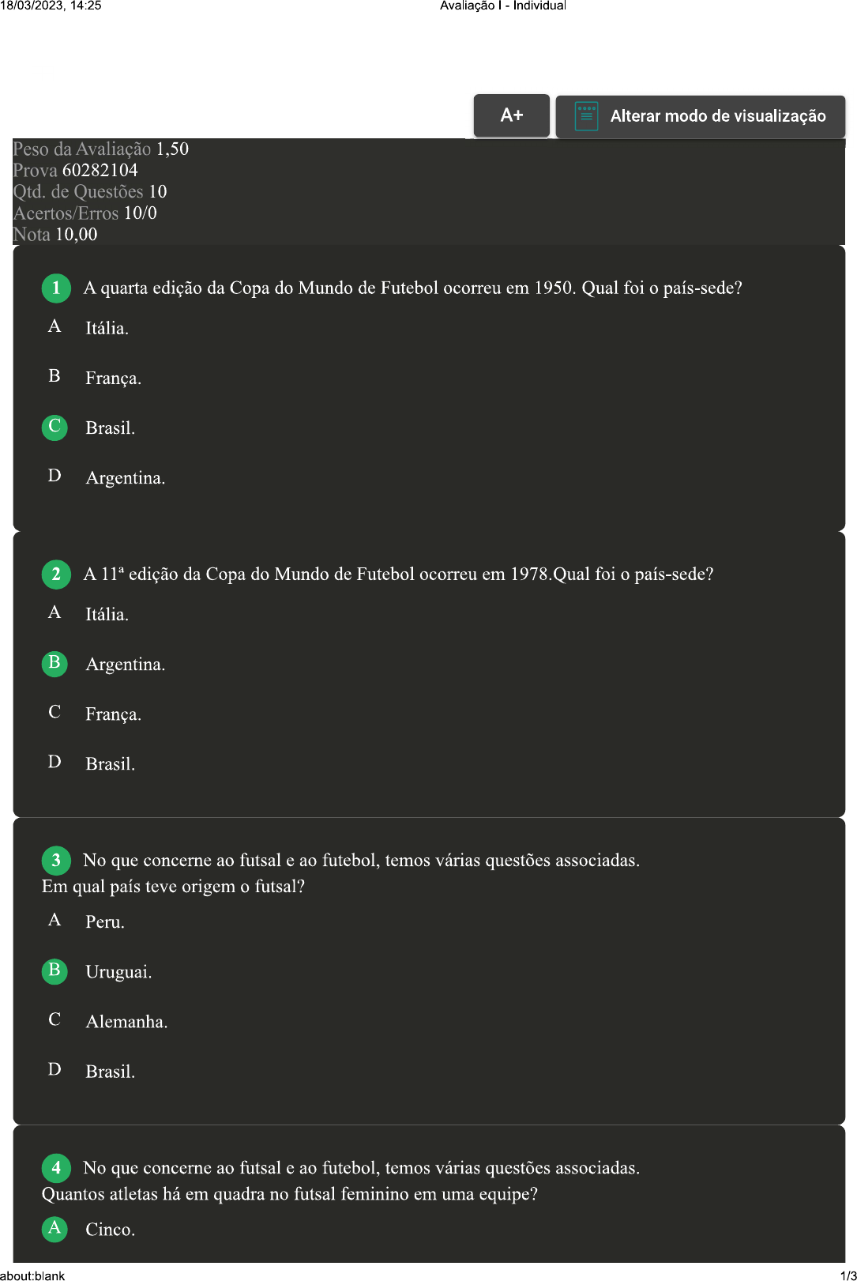Click the 1/3 page number indicator
Screen dimensions: 857x1281
coord(844,1270)
